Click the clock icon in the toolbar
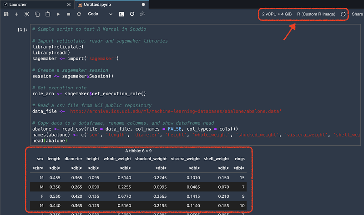 click(132, 14)
